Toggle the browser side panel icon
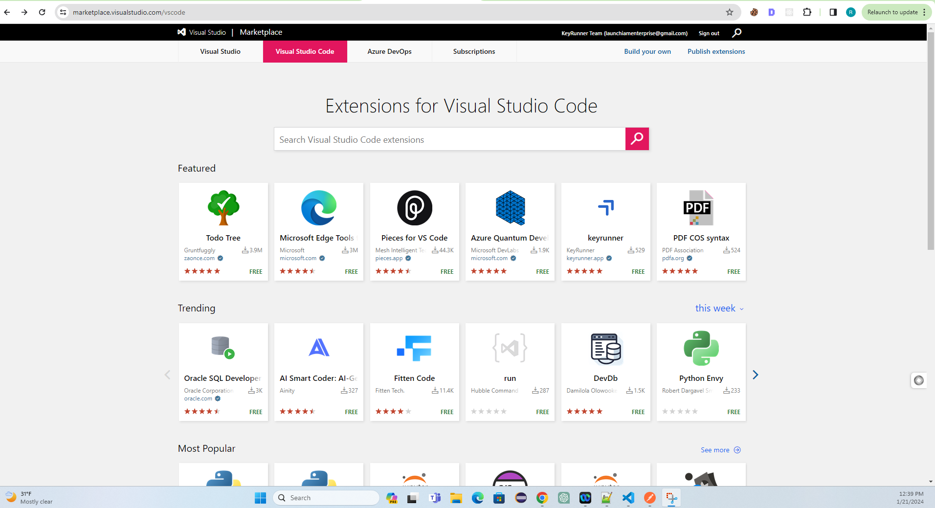The image size is (935, 508). 833,12
